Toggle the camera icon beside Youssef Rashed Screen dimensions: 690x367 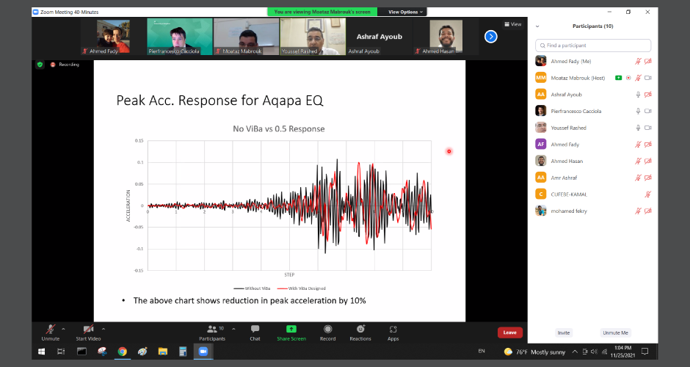648,128
